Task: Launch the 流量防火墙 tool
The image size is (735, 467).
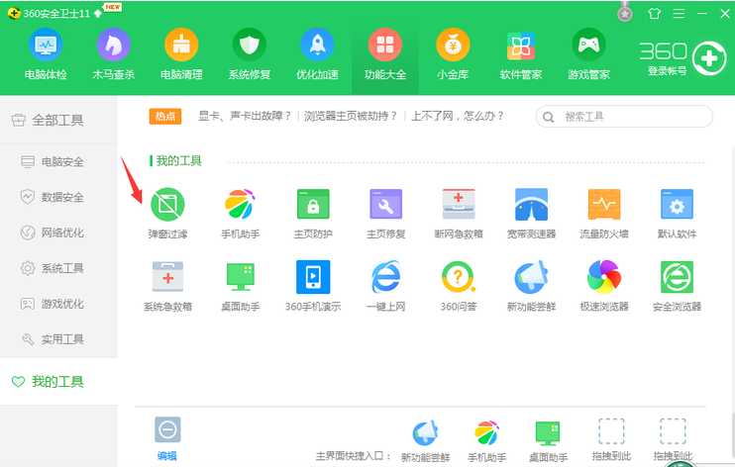Action: [x=604, y=213]
